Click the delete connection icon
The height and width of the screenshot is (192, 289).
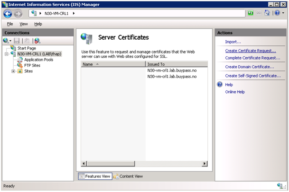pos(37,41)
